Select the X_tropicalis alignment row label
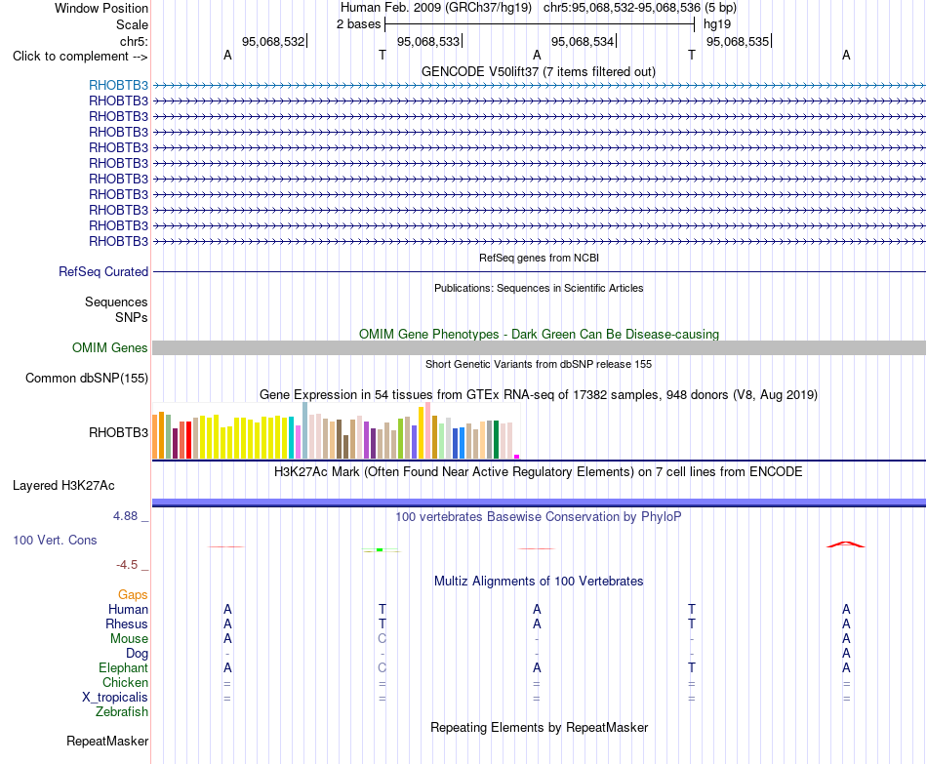Viewport: 927px width, 764px height. [115, 698]
